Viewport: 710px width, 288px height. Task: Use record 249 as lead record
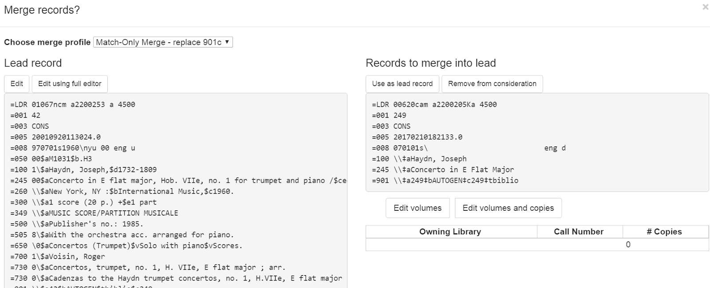click(x=402, y=83)
